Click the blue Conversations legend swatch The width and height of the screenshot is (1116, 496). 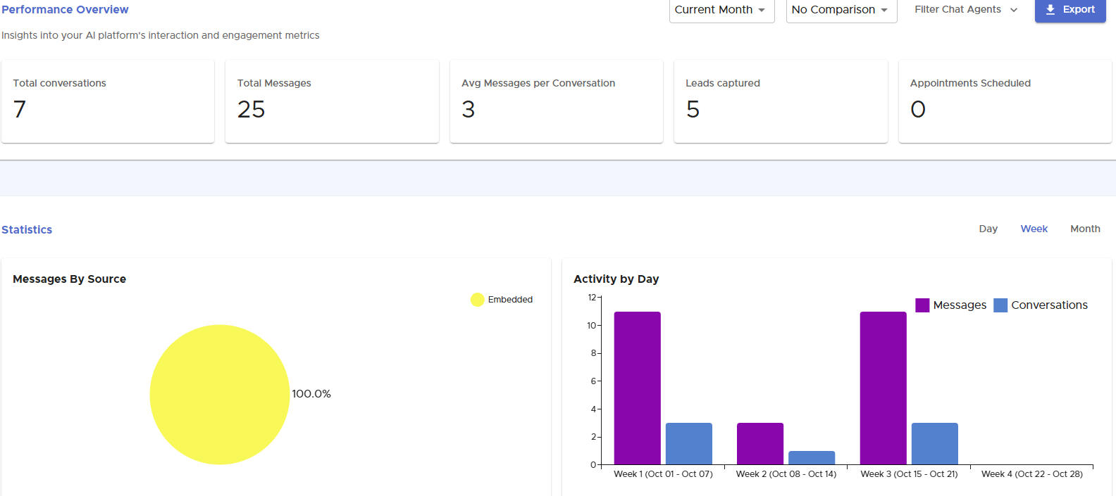[1000, 305]
